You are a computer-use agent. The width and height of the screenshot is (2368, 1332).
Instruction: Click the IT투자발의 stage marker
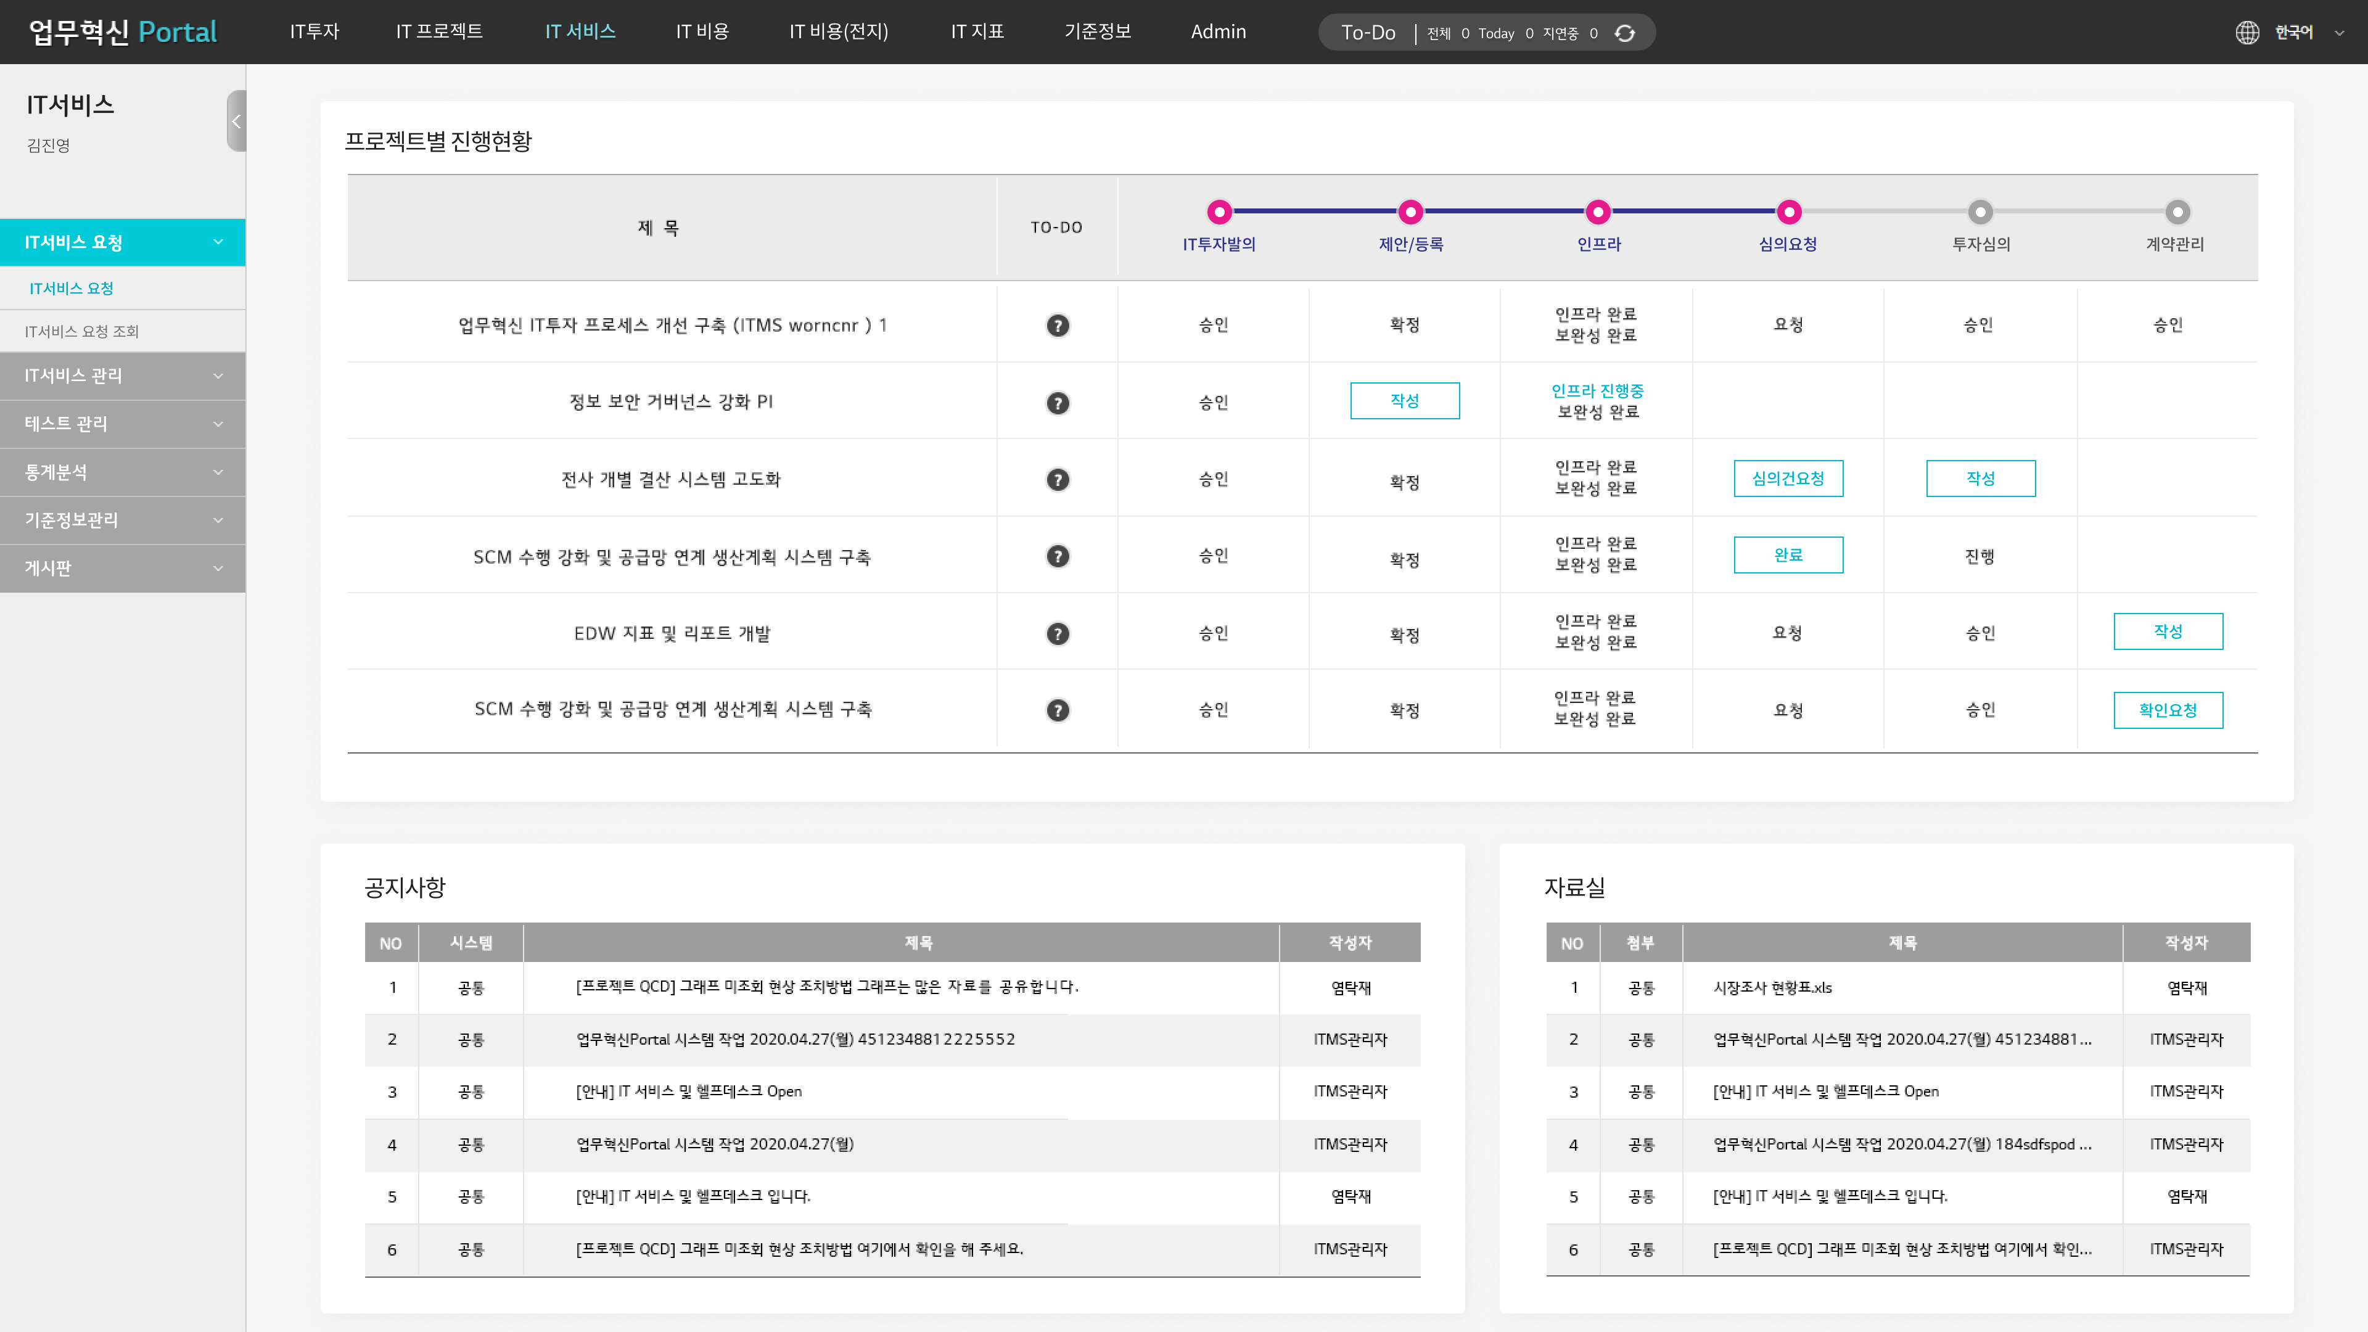[1220, 212]
